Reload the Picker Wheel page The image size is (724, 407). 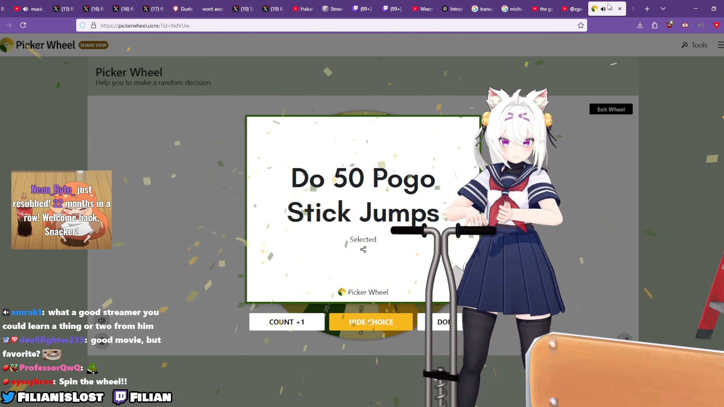[x=23, y=25]
